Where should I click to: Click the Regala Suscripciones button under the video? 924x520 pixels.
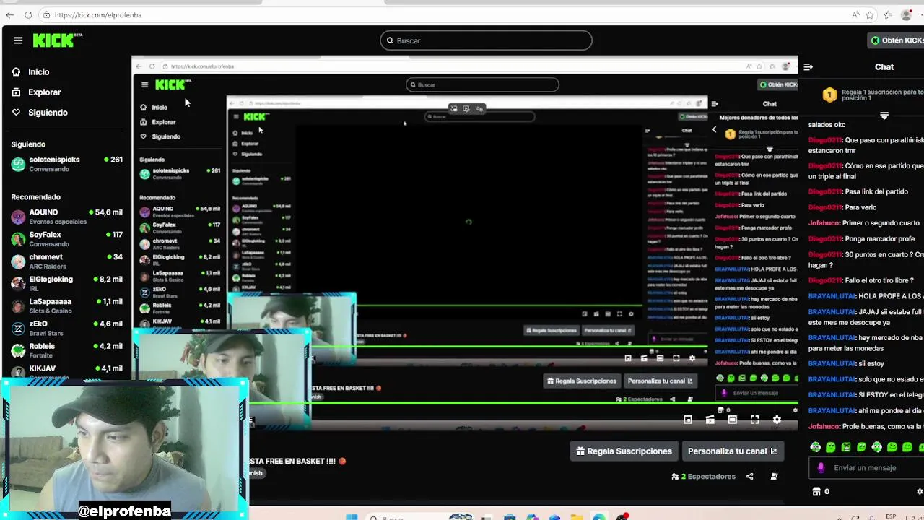(x=624, y=451)
